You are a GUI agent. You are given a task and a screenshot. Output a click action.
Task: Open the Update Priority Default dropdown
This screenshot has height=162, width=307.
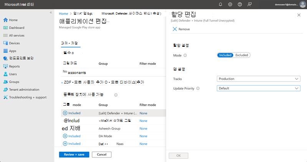pyautogui.click(x=258, y=88)
